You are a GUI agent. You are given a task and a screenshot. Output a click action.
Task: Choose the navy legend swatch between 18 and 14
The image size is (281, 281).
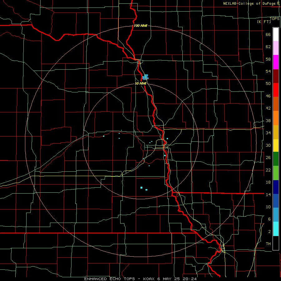click(276, 187)
